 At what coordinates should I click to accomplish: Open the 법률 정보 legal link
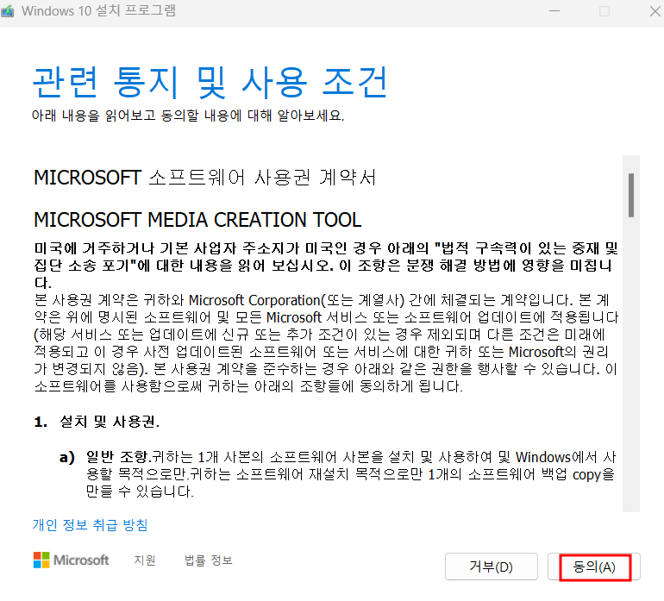pos(209,560)
